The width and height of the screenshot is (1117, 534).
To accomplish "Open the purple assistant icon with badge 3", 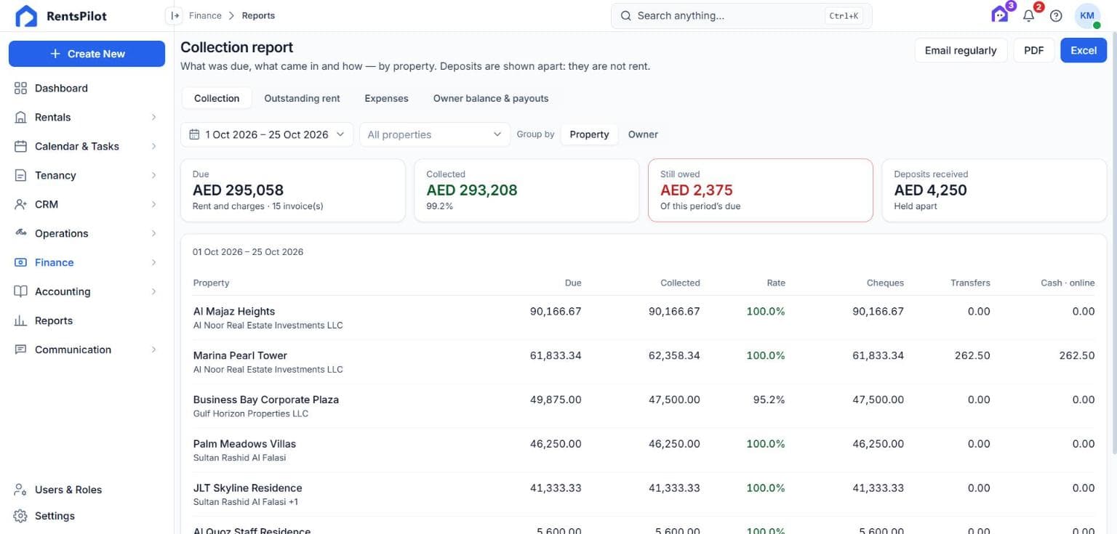I will click(1000, 15).
